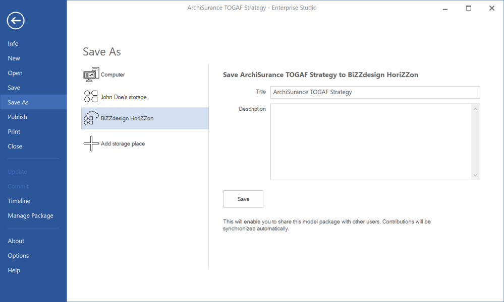
Task: Click the description scrollbar up arrow
Action: [475, 109]
